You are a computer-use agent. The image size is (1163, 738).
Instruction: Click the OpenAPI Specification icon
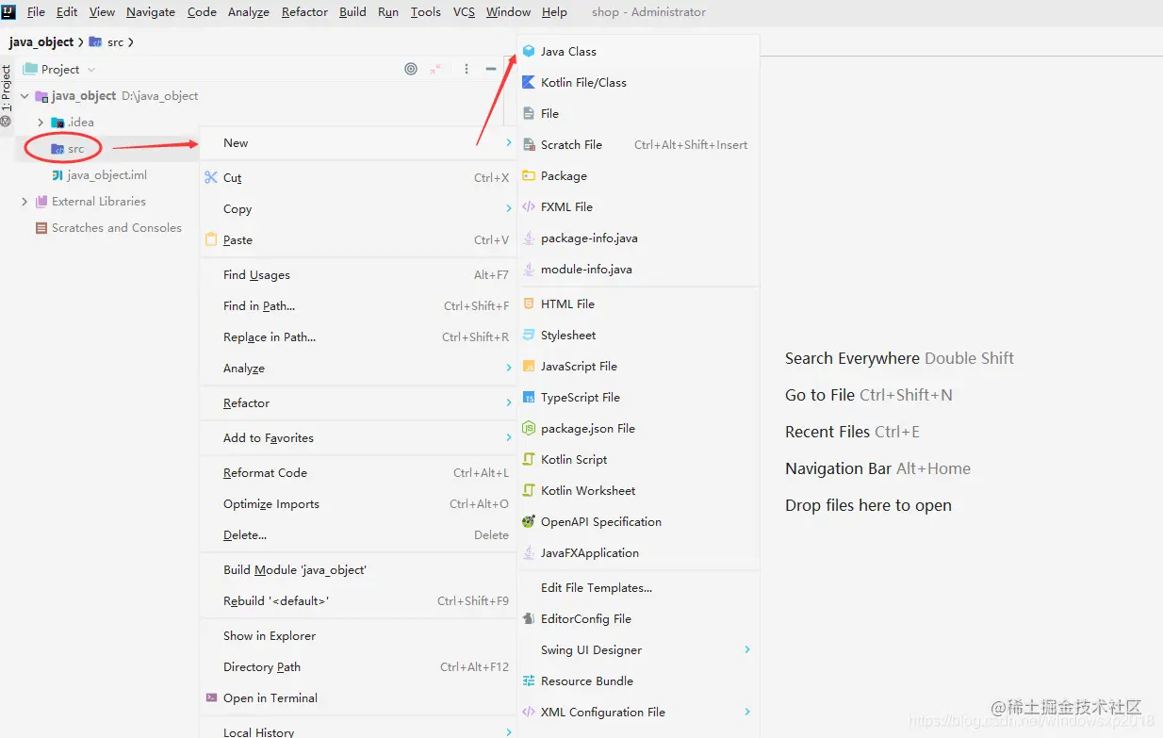tap(529, 522)
